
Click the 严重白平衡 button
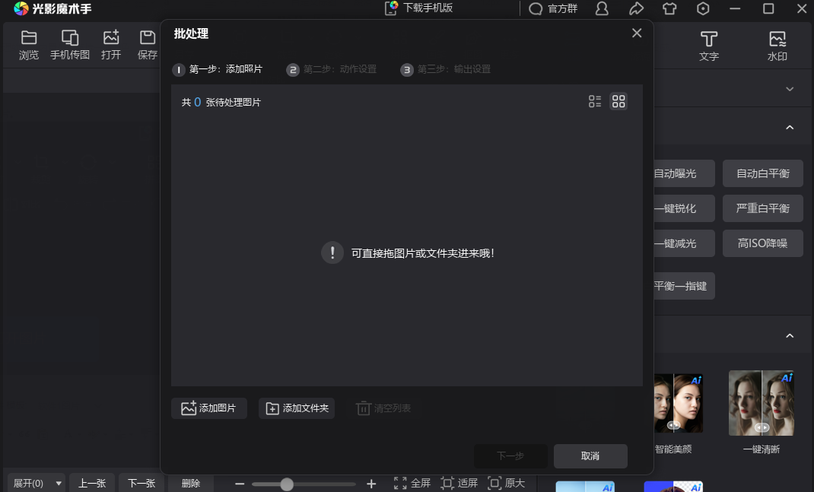coord(762,208)
